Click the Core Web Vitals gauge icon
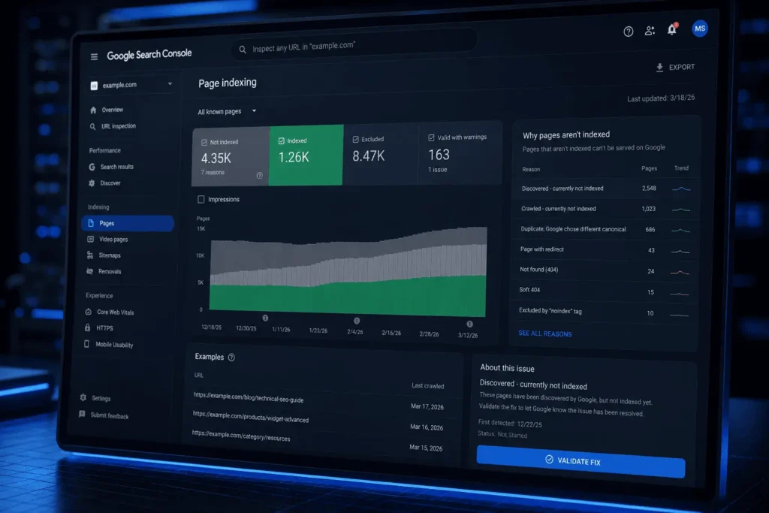Image resolution: width=769 pixels, height=513 pixels. coord(89,312)
